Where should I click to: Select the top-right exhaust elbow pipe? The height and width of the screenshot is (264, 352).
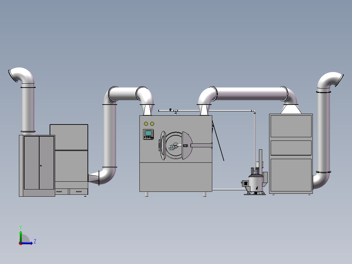330,81
